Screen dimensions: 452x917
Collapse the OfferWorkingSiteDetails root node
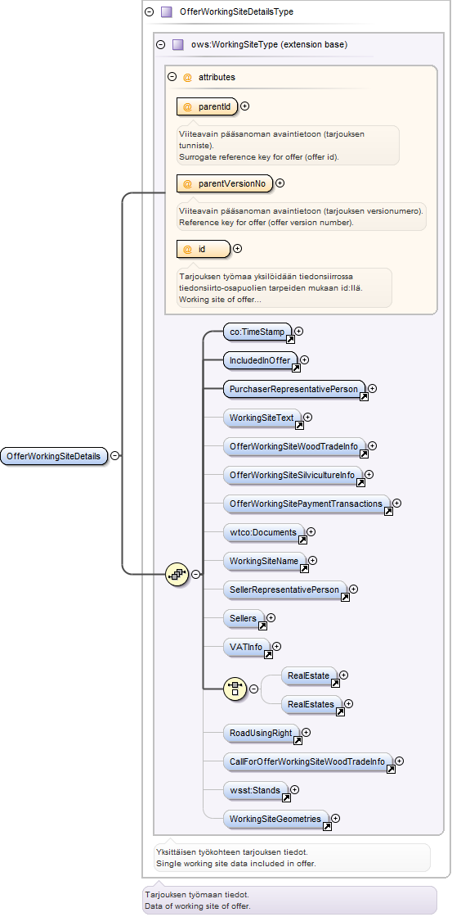[115, 455]
